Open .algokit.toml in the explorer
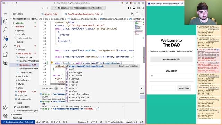Image resolution: width=222 pixels, height=125 pixels. click(23, 107)
